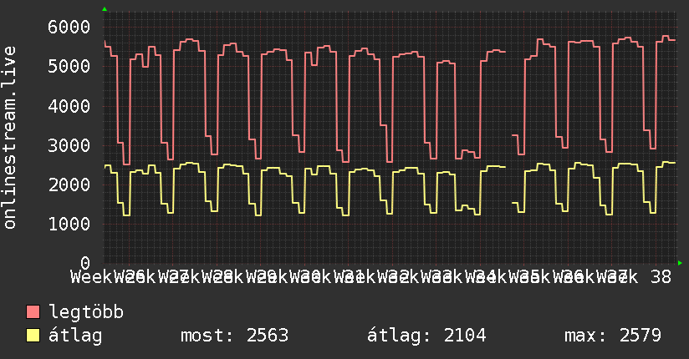Click the y-axis label 5000

(x=69, y=67)
